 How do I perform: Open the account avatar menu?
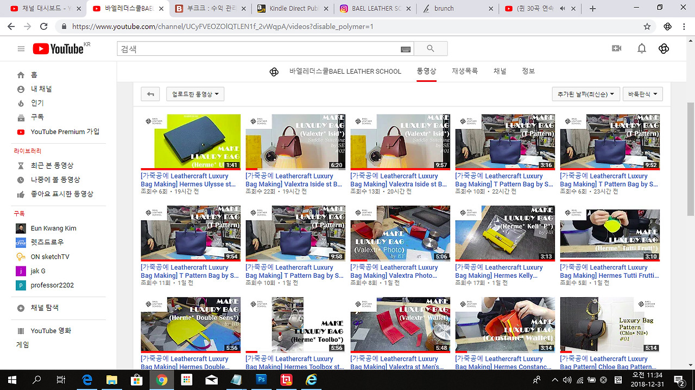click(x=664, y=48)
